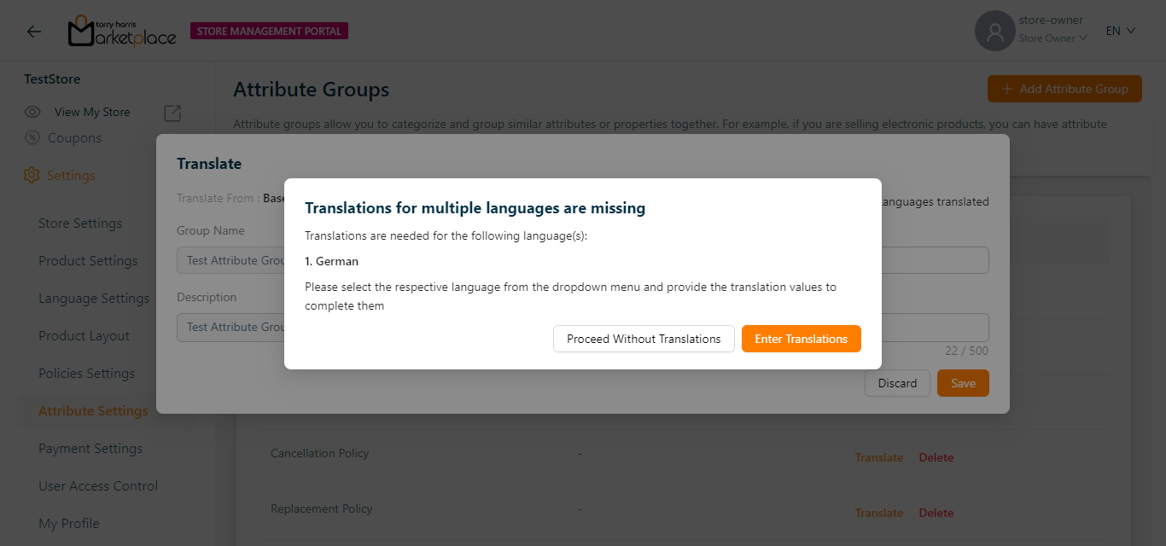The height and width of the screenshot is (546, 1166).
Task: Go to Language Settings
Action: pos(94,299)
